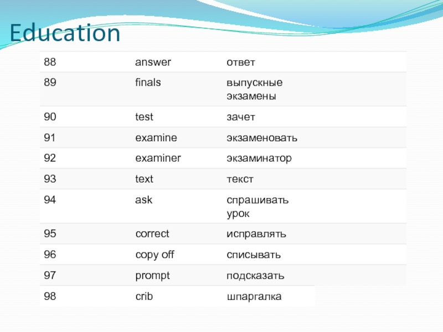Viewport: 443px width, 332px height.
Task: Select the number 94 cell
Action: coord(50,200)
